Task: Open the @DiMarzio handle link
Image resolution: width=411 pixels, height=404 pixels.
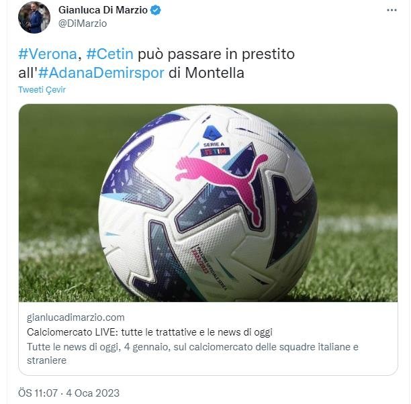Action: [x=83, y=23]
